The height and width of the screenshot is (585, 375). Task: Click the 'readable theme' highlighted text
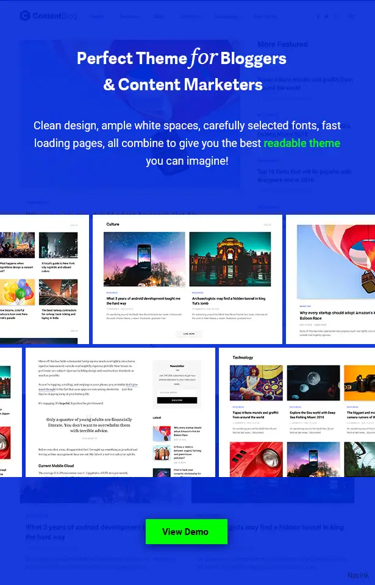click(x=301, y=143)
